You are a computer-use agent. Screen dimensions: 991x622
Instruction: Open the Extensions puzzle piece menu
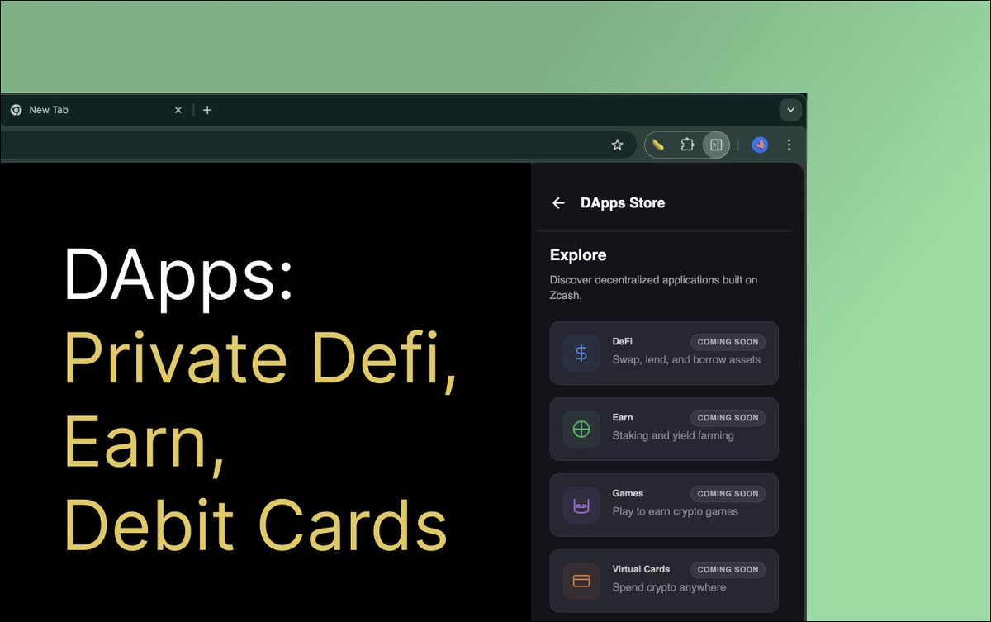click(x=687, y=145)
